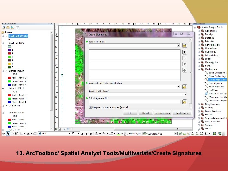Image resolution: width=228 pixels, height=171 pixels.
Task: Click the text tool A icon on Draw toolbar
Action: [x=28, y=134]
